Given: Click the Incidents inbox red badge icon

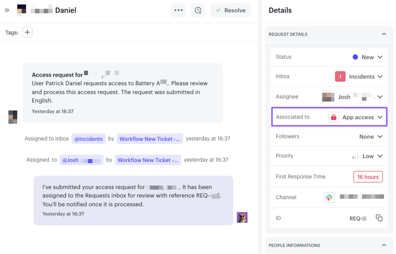Looking at the screenshot, I should pos(340,77).
